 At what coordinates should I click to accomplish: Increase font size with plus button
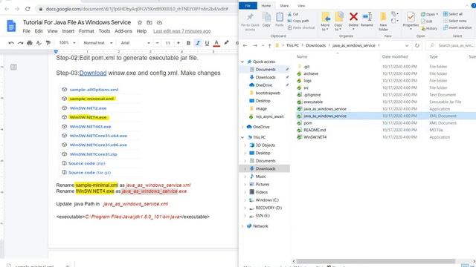[x=178, y=43]
